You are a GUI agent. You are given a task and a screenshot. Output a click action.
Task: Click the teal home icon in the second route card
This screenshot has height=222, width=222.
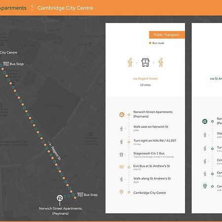point(205,121)
